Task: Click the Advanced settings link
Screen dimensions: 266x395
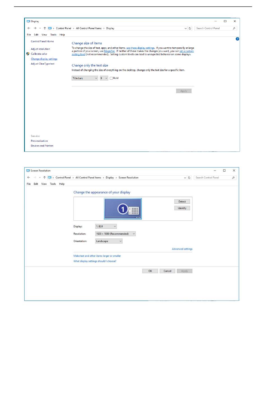Action: [182, 249]
